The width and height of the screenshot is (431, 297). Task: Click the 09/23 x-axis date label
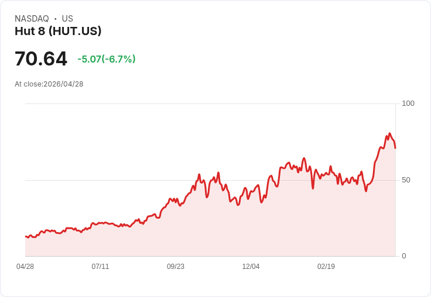[176, 267]
